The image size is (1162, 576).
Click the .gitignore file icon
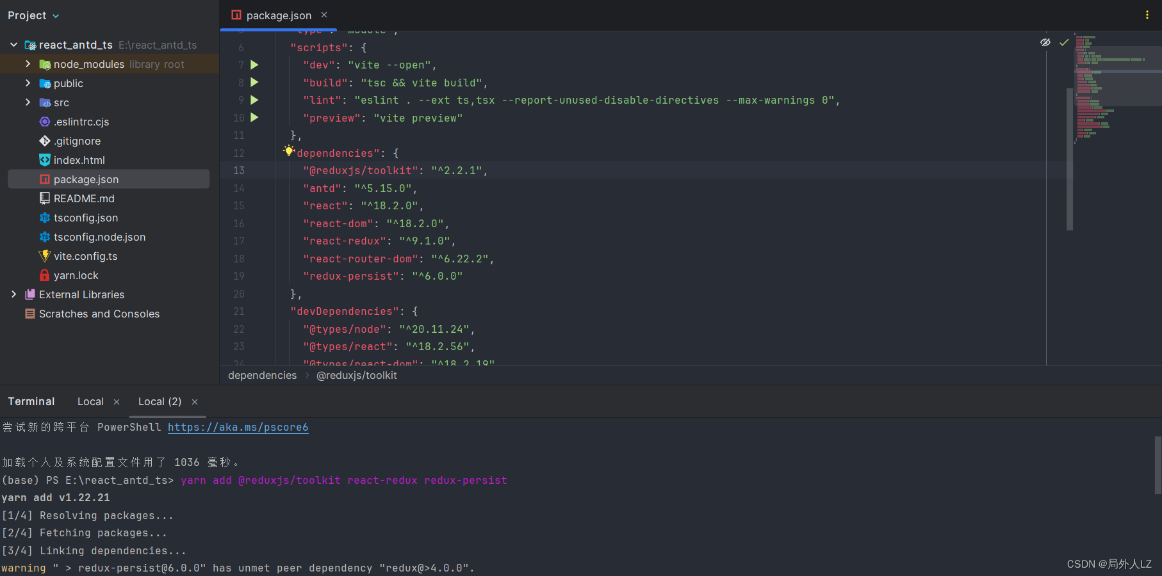click(x=45, y=141)
